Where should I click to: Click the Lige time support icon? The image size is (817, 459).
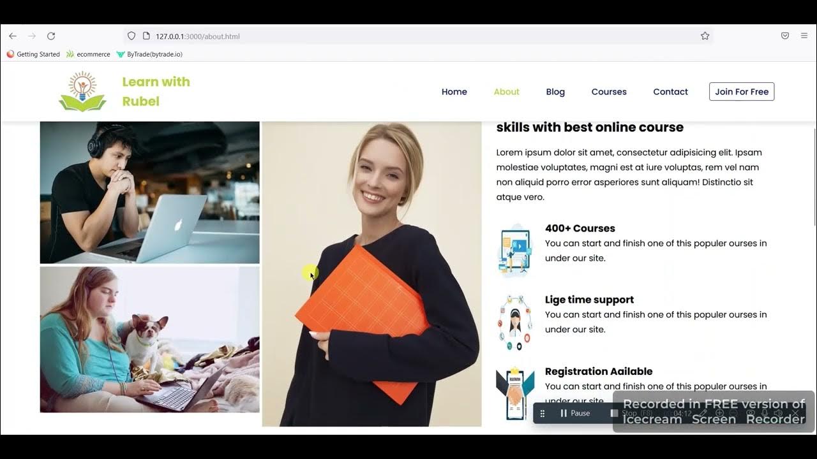point(514,322)
